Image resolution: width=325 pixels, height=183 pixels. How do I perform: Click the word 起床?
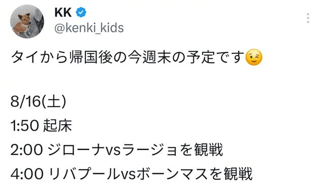click(57, 126)
